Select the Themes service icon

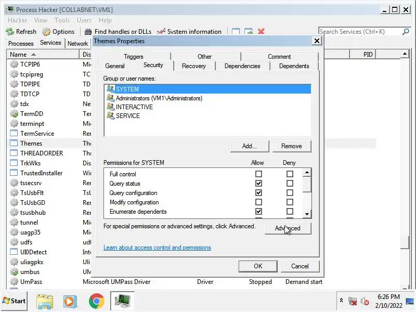point(14,144)
